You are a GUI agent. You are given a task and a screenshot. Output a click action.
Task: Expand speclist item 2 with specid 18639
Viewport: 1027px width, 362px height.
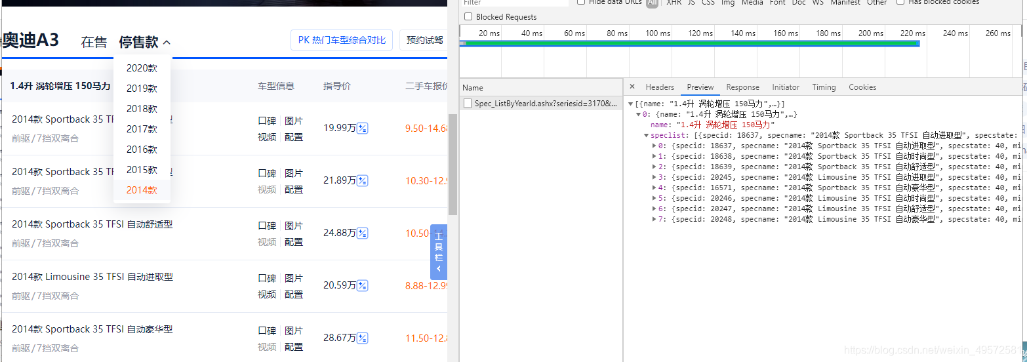point(654,167)
